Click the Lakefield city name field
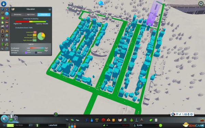 click(x=53, y=125)
